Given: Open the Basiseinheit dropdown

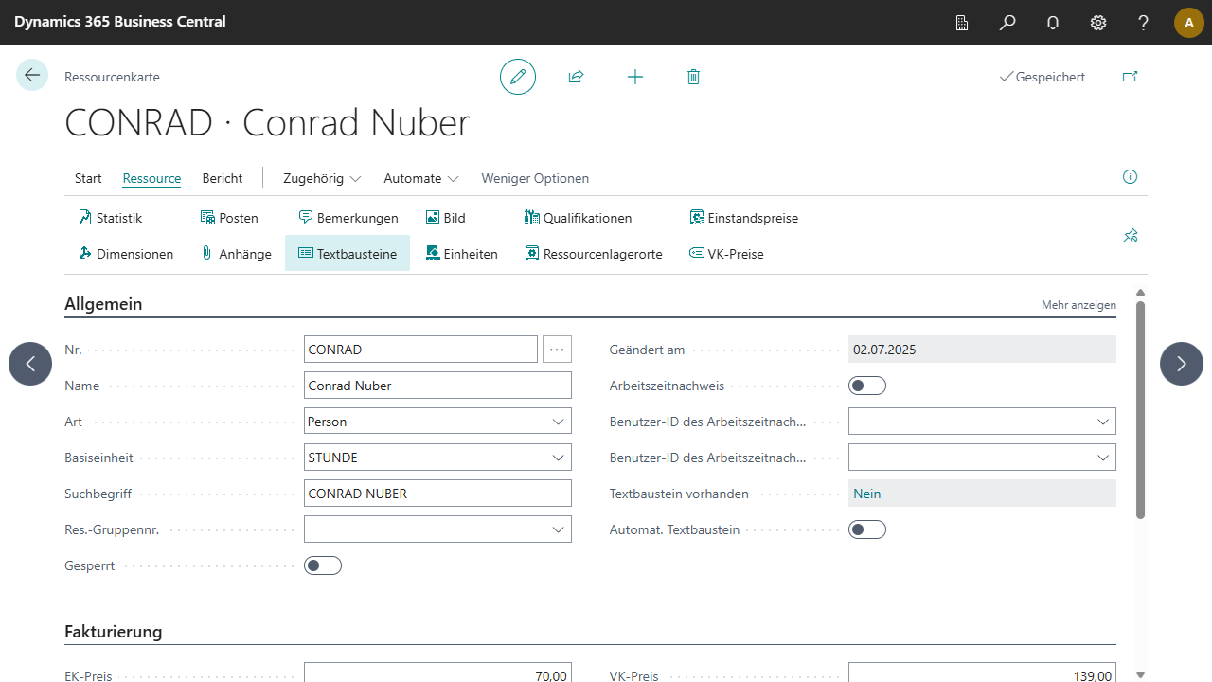Looking at the screenshot, I should tap(558, 458).
